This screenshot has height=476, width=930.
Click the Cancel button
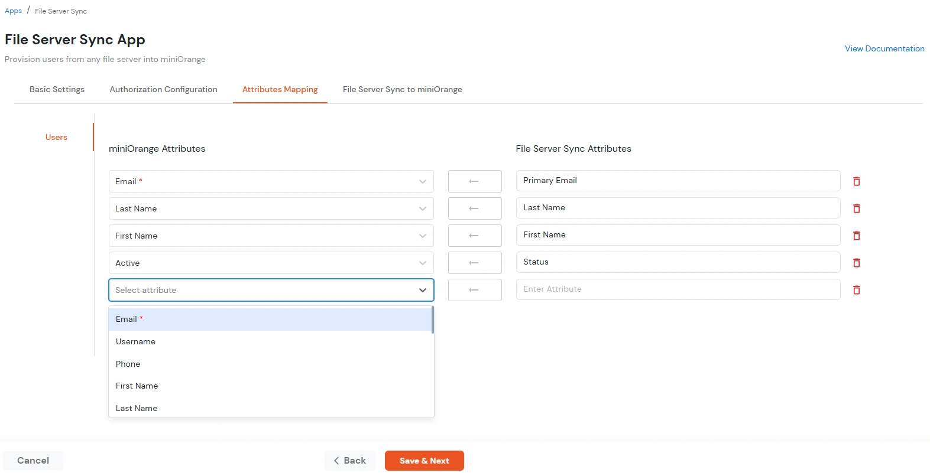coord(33,461)
